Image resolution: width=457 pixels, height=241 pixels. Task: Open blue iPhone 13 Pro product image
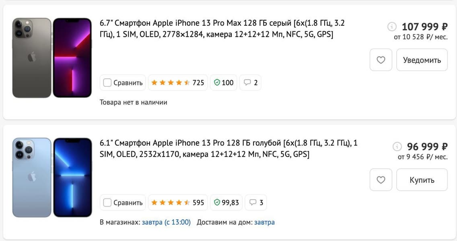(x=52, y=178)
